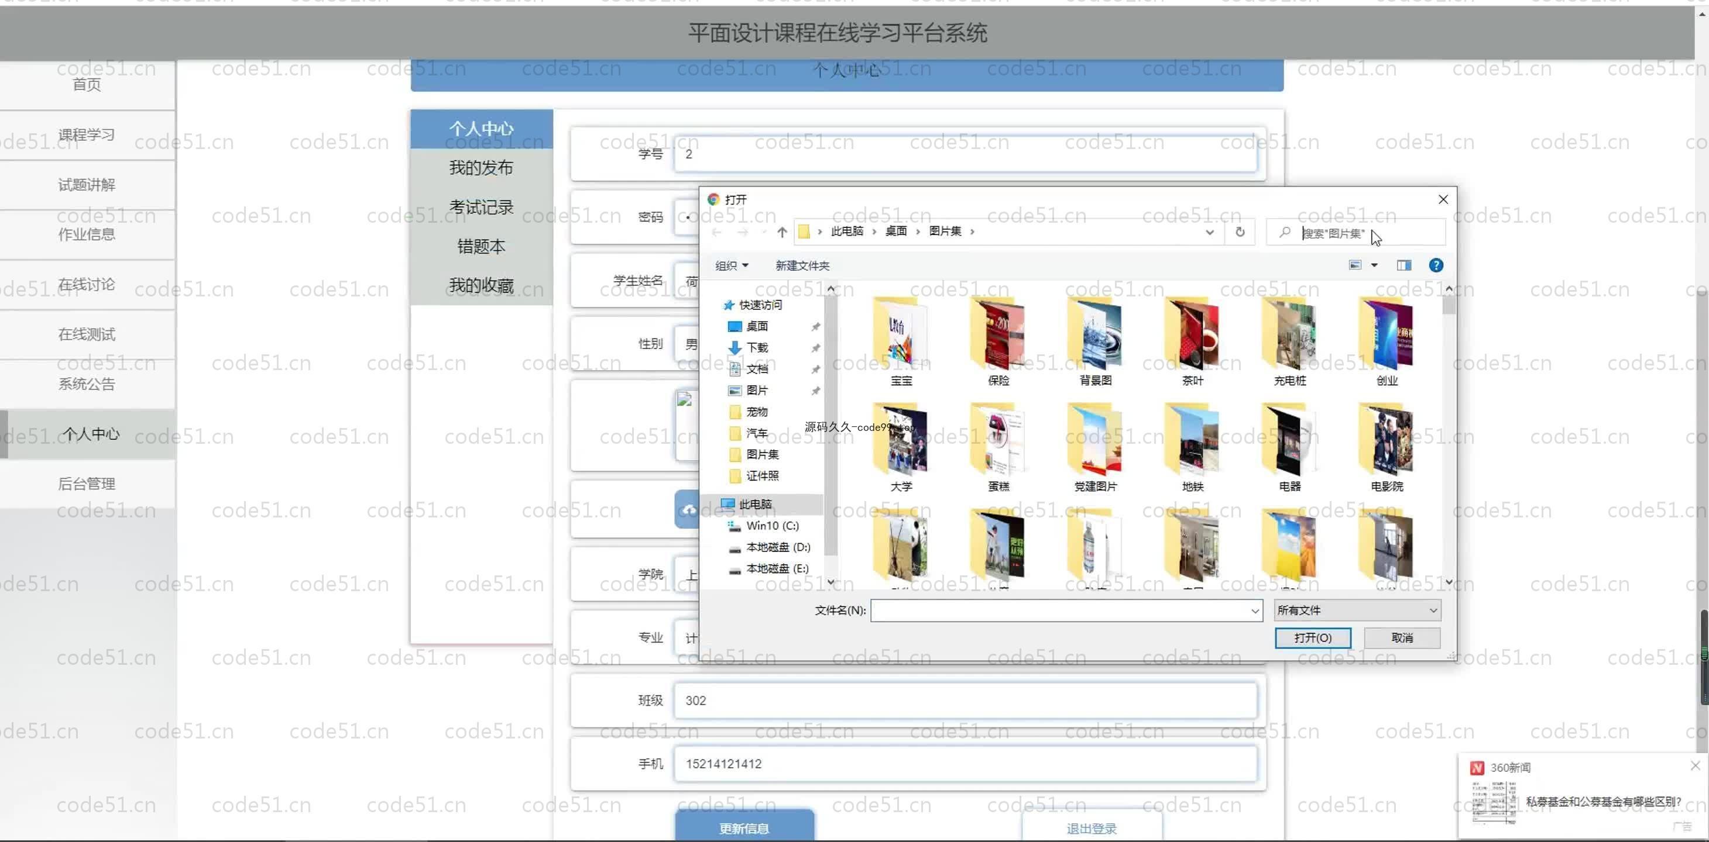1709x842 pixels.
Task: Switch to 考试记录 tab
Action: coord(481,207)
